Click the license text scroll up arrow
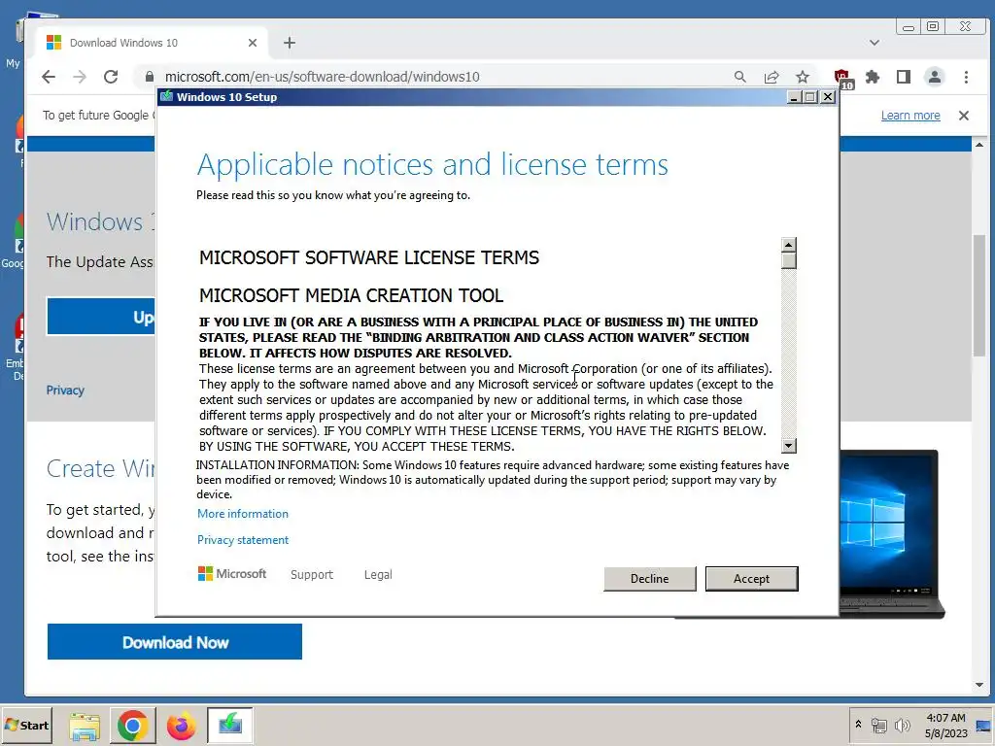 coord(788,245)
